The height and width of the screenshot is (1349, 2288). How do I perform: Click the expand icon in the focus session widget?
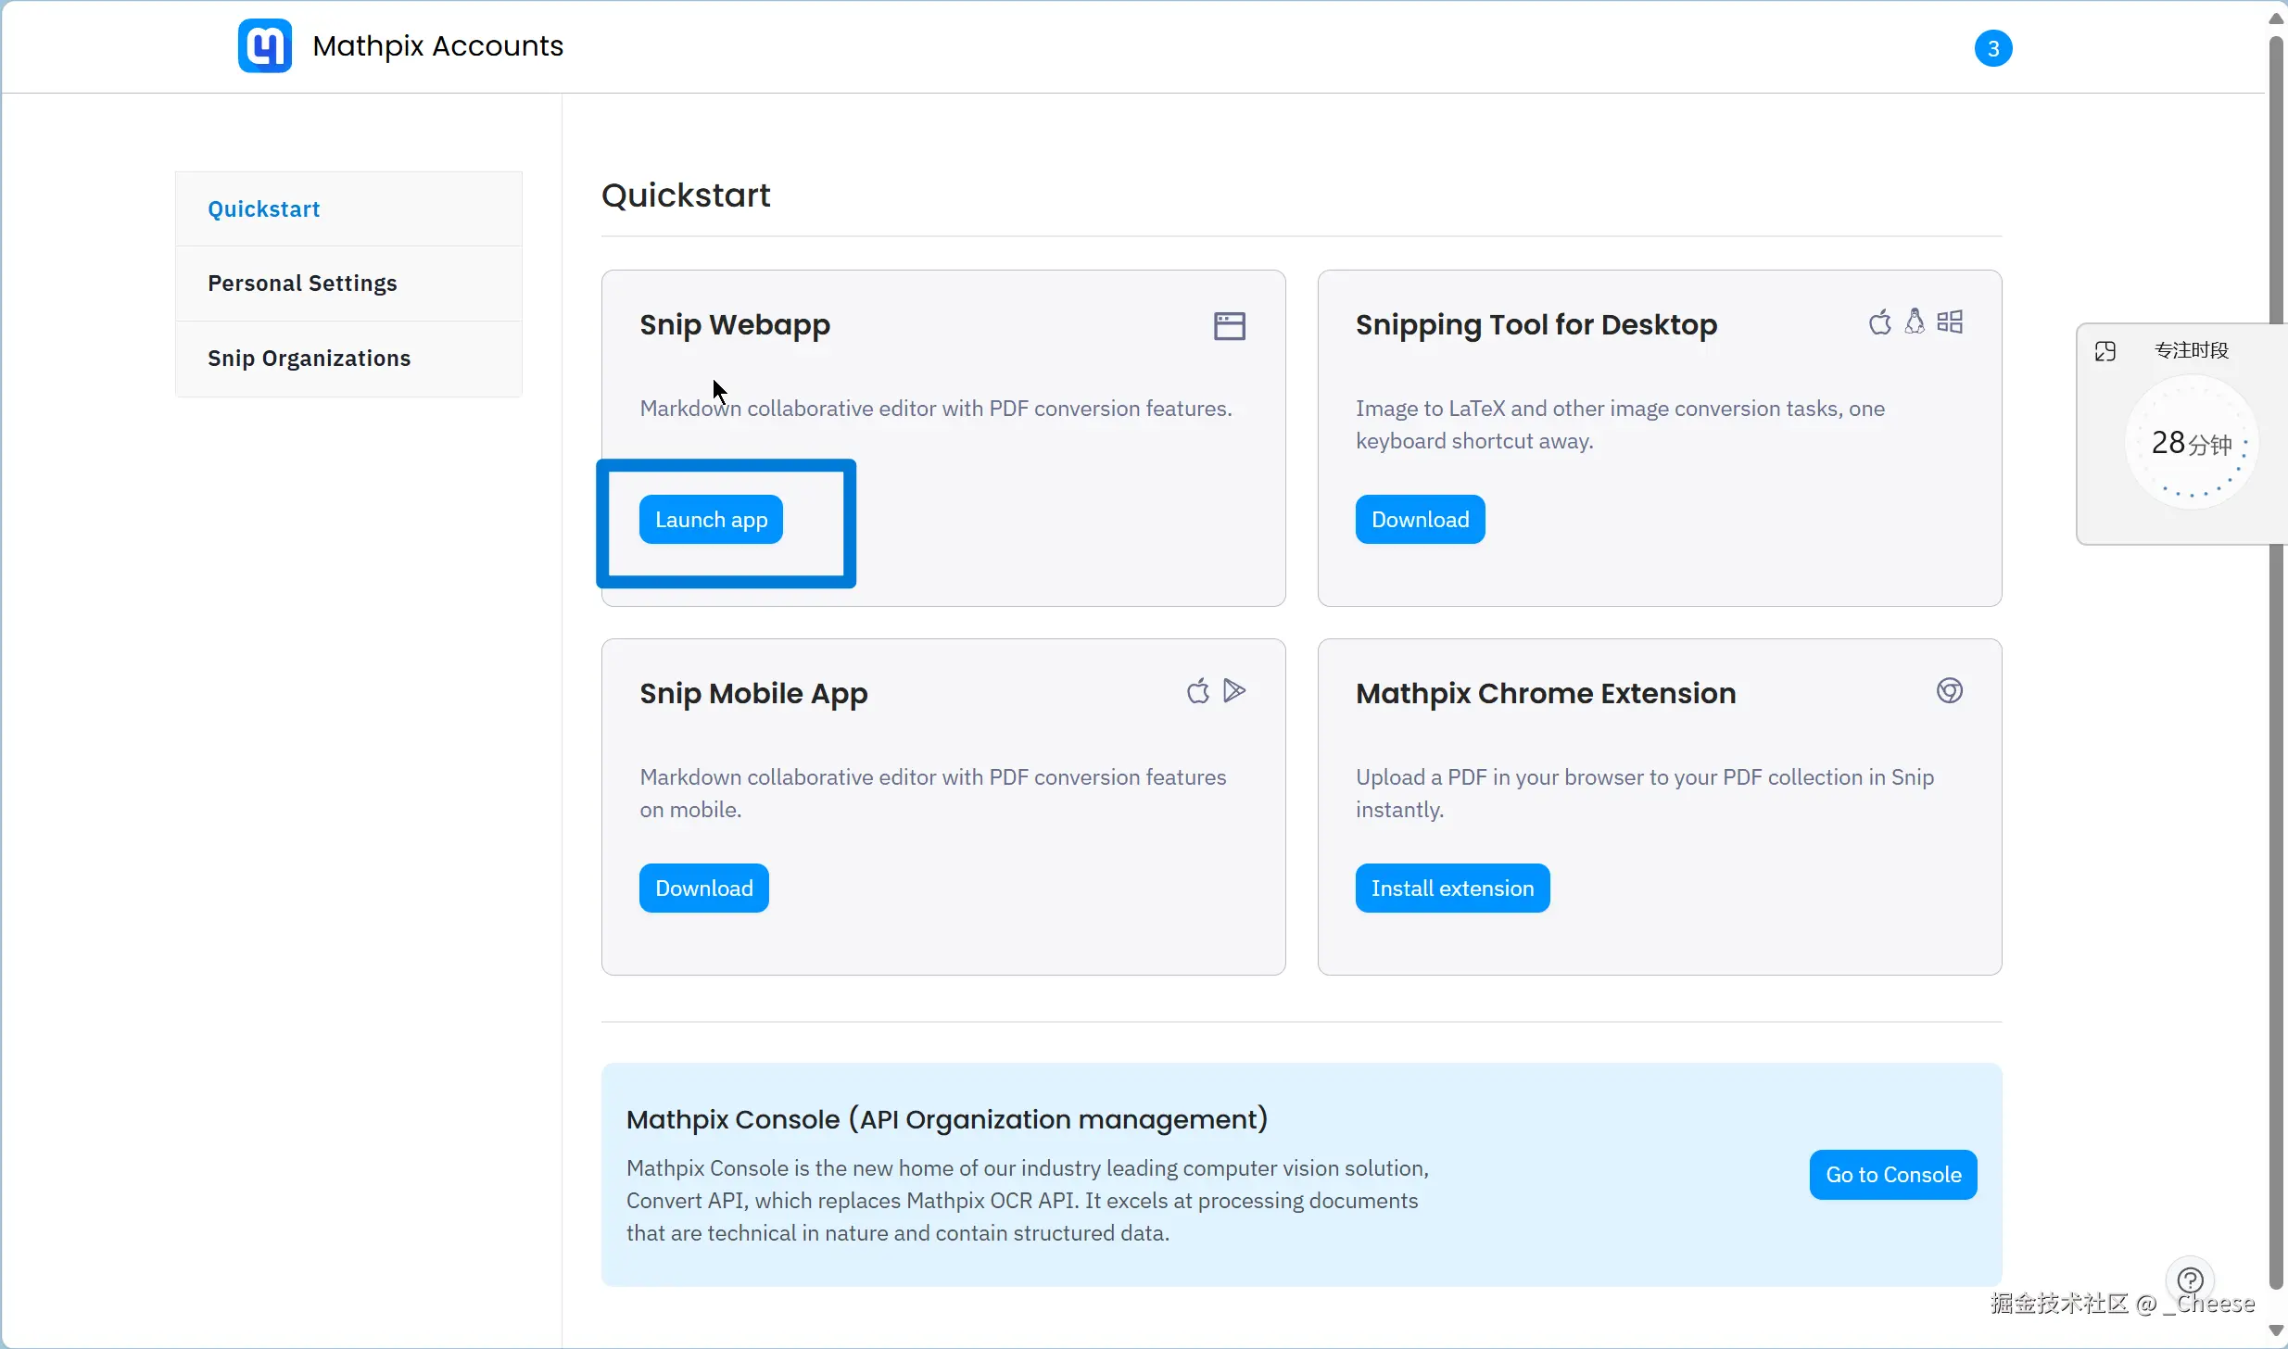[2105, 351]
